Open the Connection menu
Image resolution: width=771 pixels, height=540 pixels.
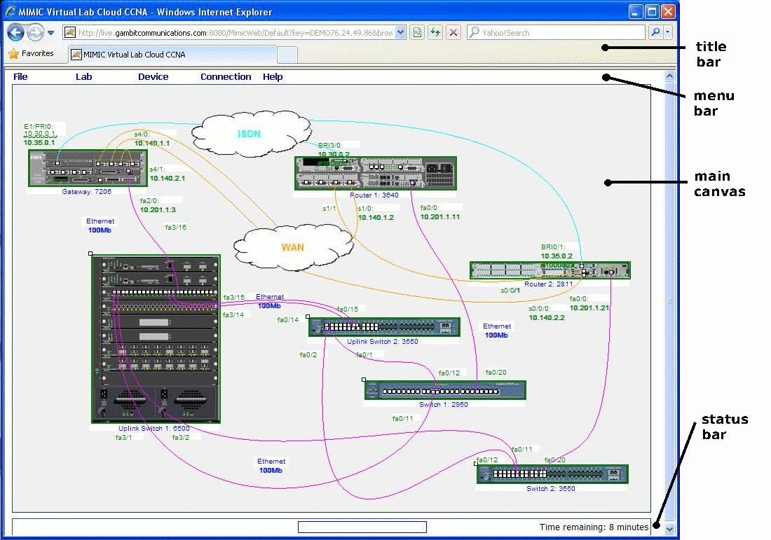226,77
